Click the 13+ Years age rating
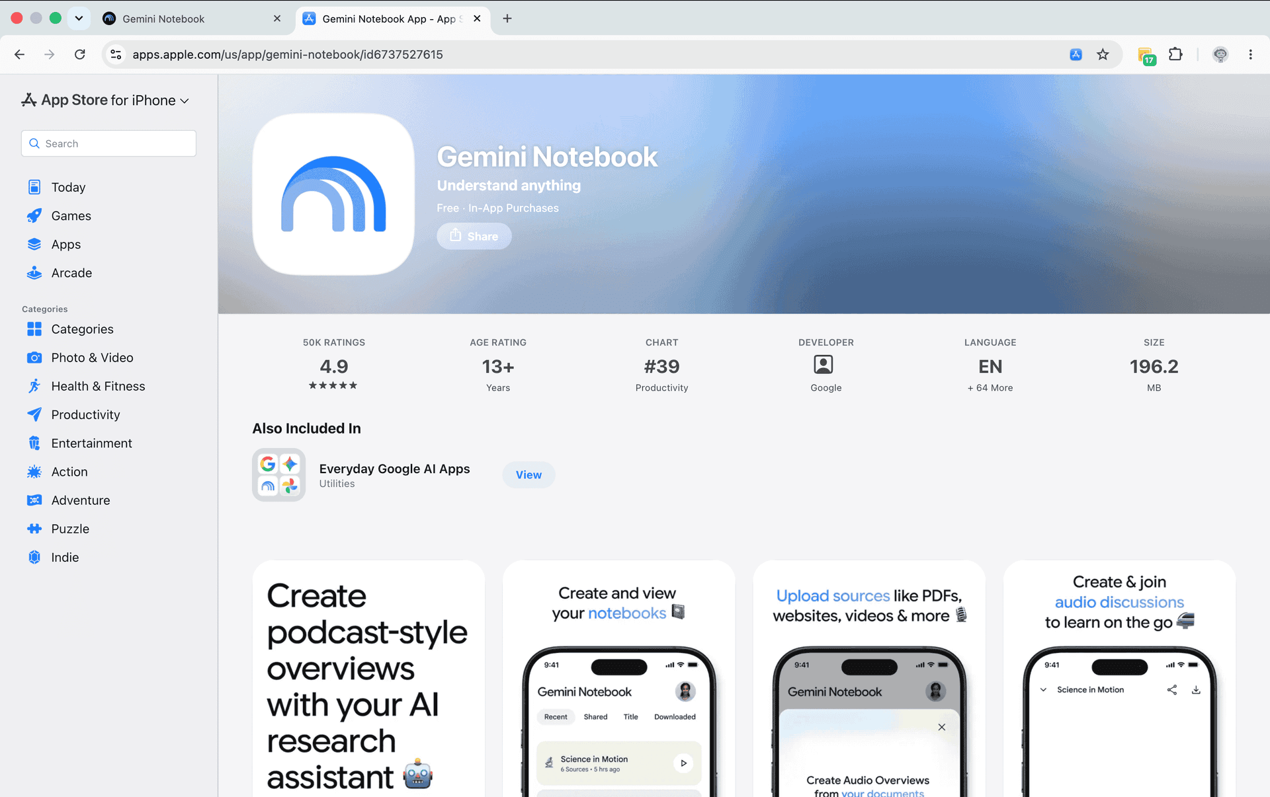Image resolution: width=1270 pixels, height=797 pixels. pyautogui.click(x=497, y=365)
